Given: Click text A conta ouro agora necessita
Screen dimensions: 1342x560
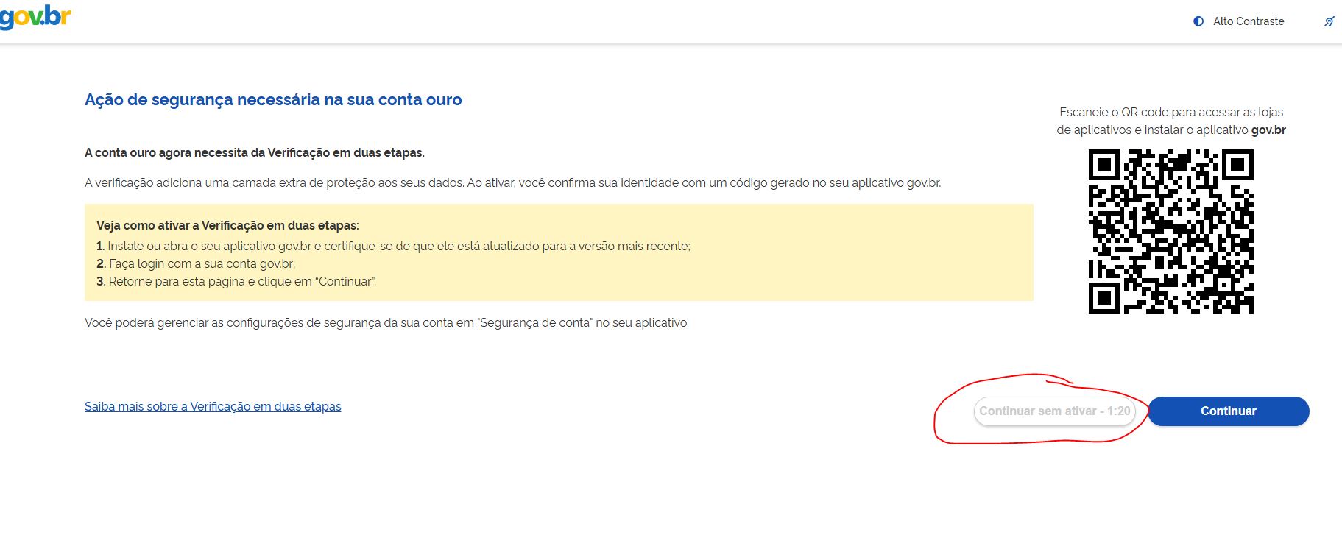Looking at the screenshot, I should pyautogui.click(x=255, y=152).
